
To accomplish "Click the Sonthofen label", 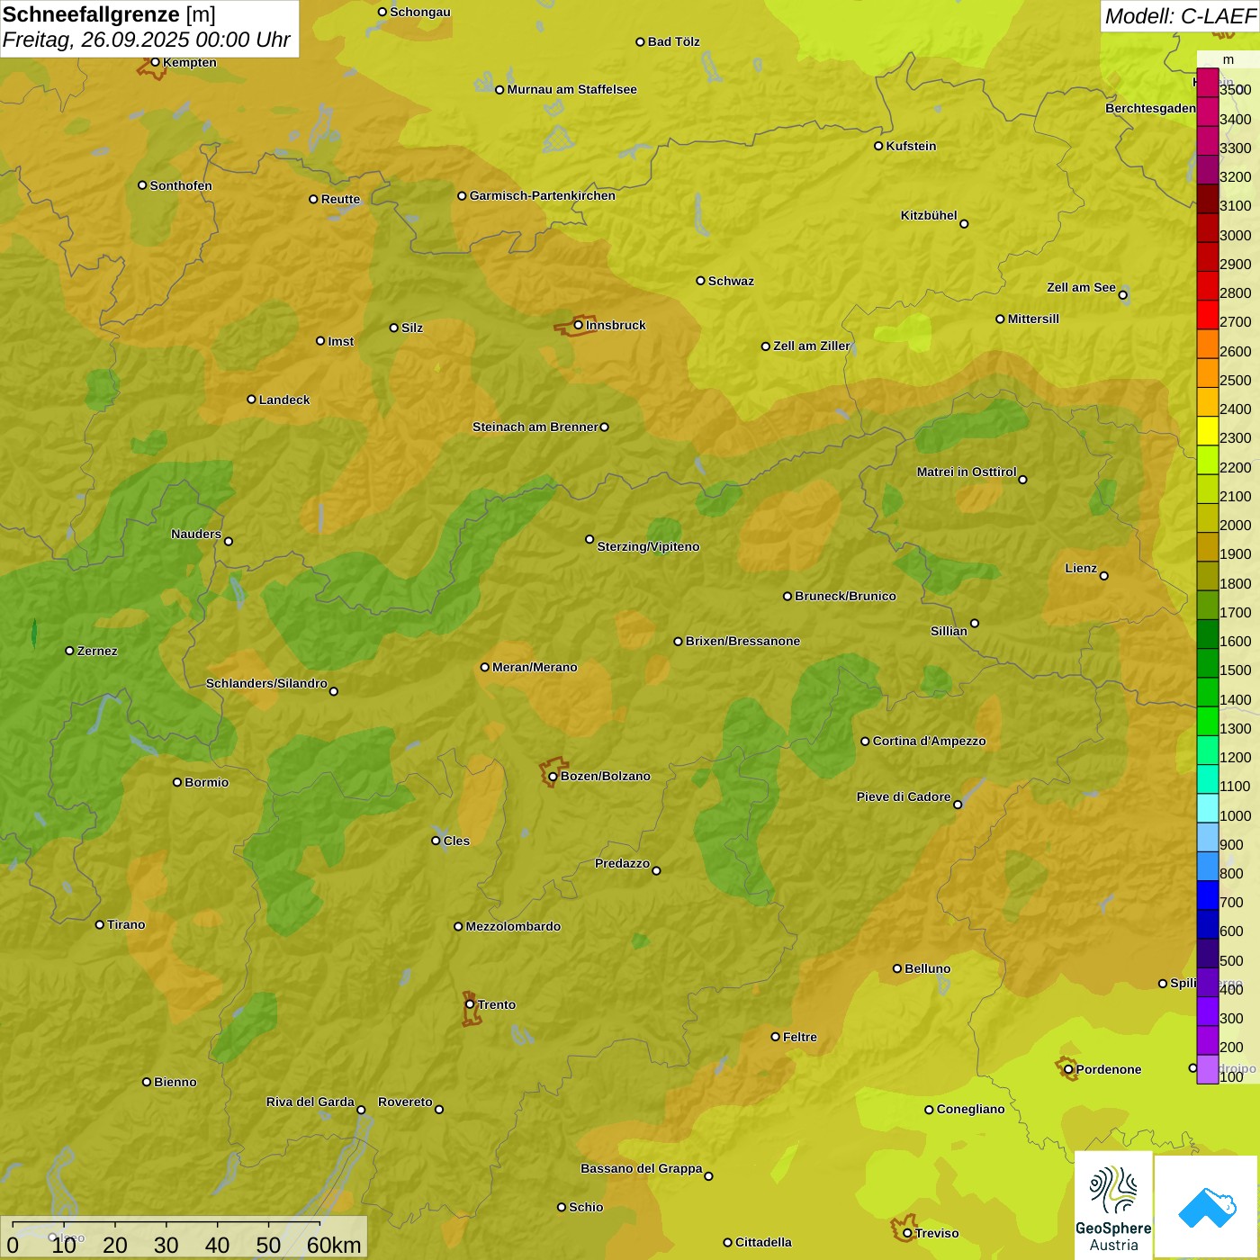I will 181,185.
